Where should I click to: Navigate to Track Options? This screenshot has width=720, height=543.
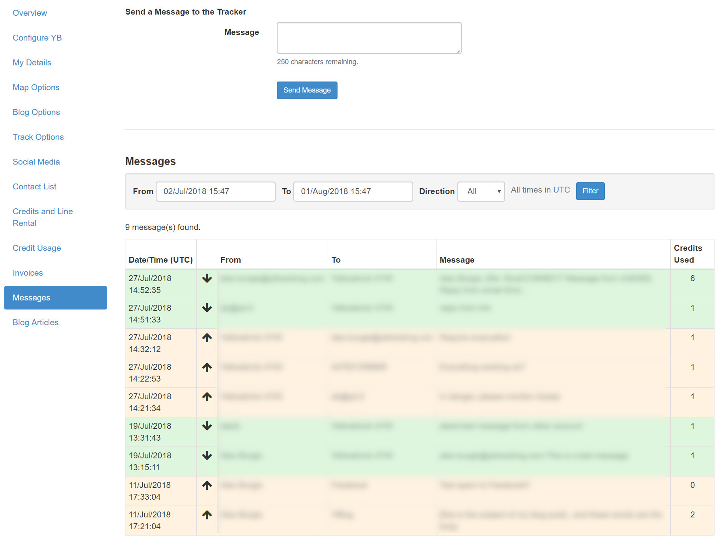38,137
